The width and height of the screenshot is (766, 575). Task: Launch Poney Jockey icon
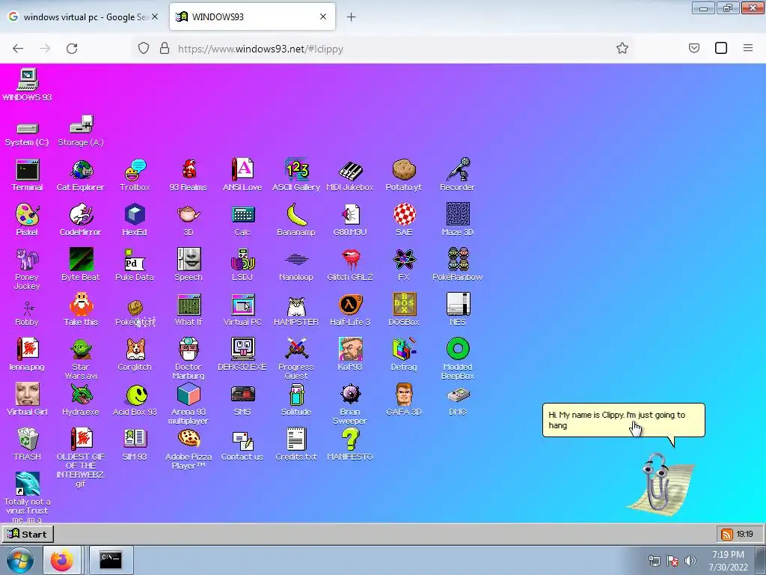click(28, 260)
